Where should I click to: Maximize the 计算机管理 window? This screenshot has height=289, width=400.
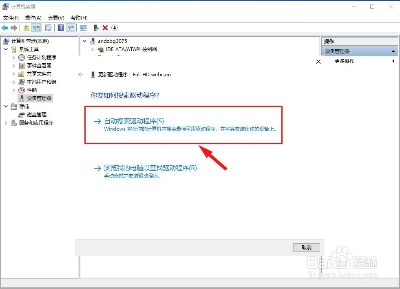coord(372,7)
